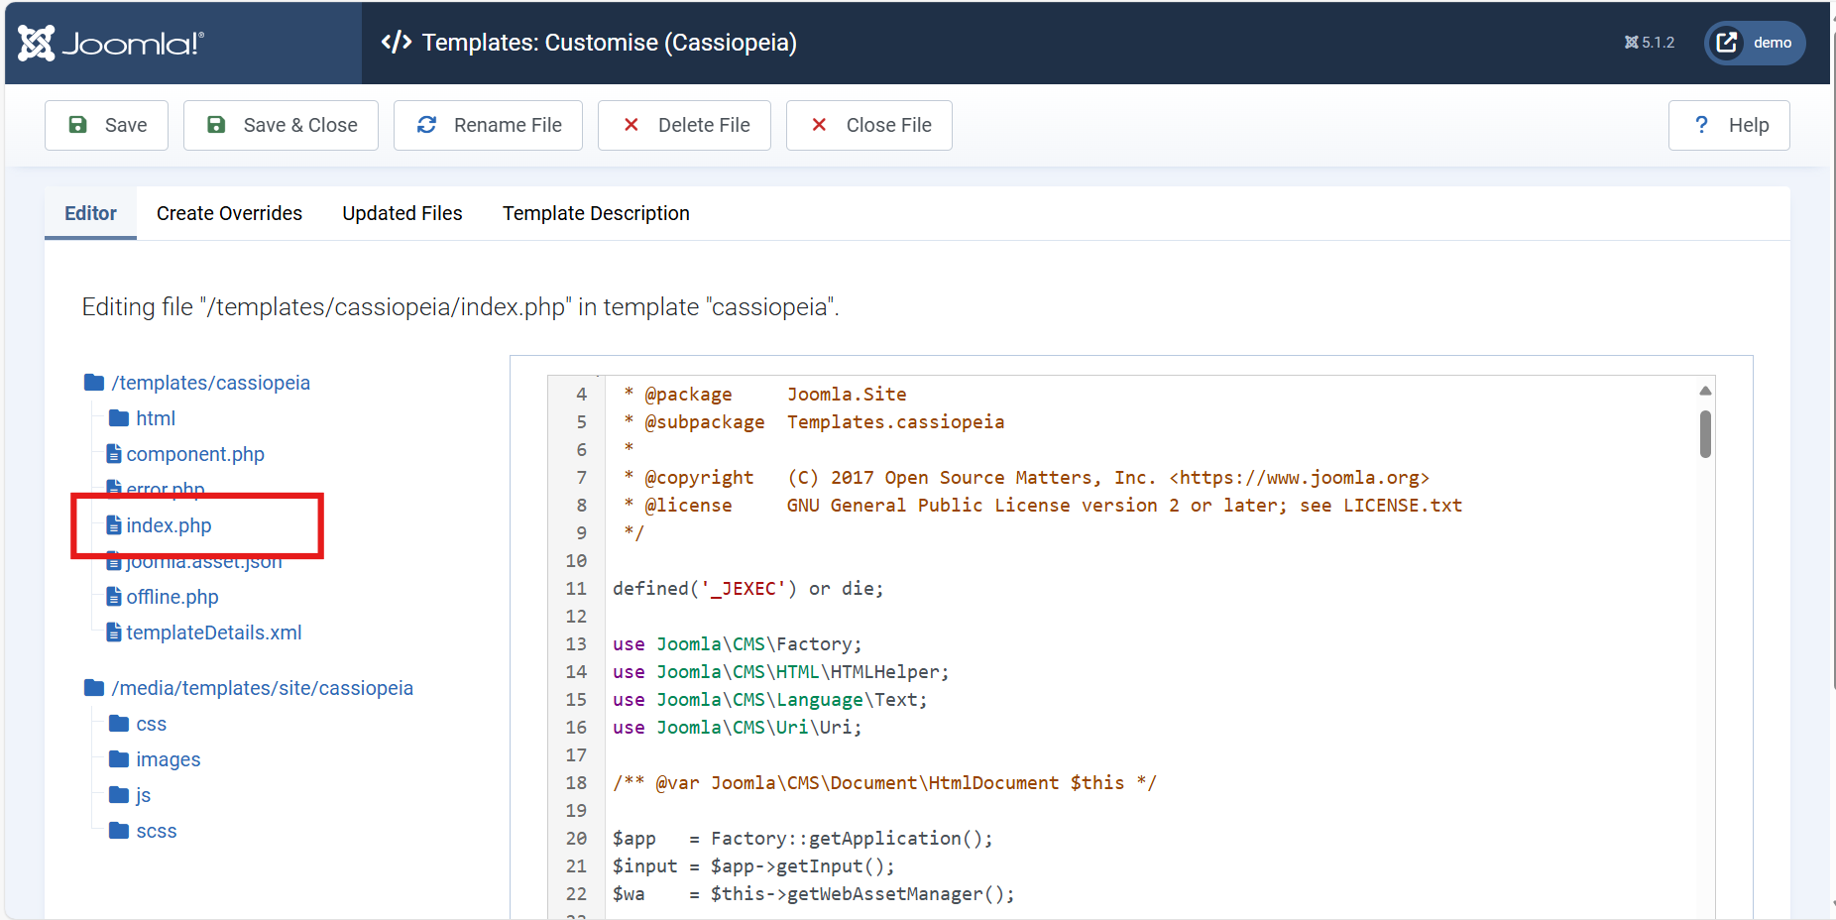Viewport: 1836px width, 920px height.
Task: Click the folder icon next to scss
Action: click(x=119, y=831)
